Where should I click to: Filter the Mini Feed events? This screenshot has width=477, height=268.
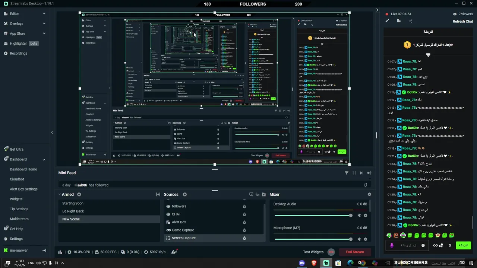coord(347,173)
